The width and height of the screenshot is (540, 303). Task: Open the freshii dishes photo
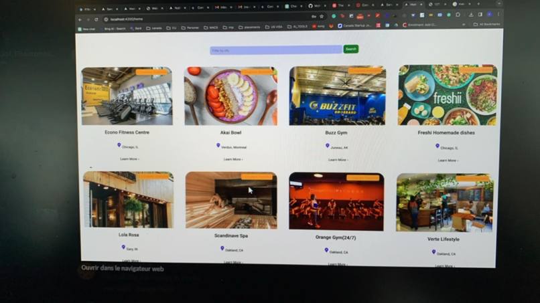[448, 95]
